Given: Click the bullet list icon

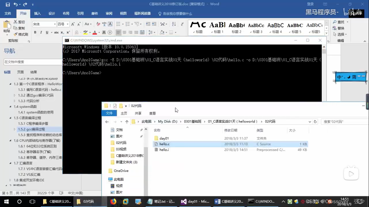Looking at the screenshot, I should (x=118, y=24).
